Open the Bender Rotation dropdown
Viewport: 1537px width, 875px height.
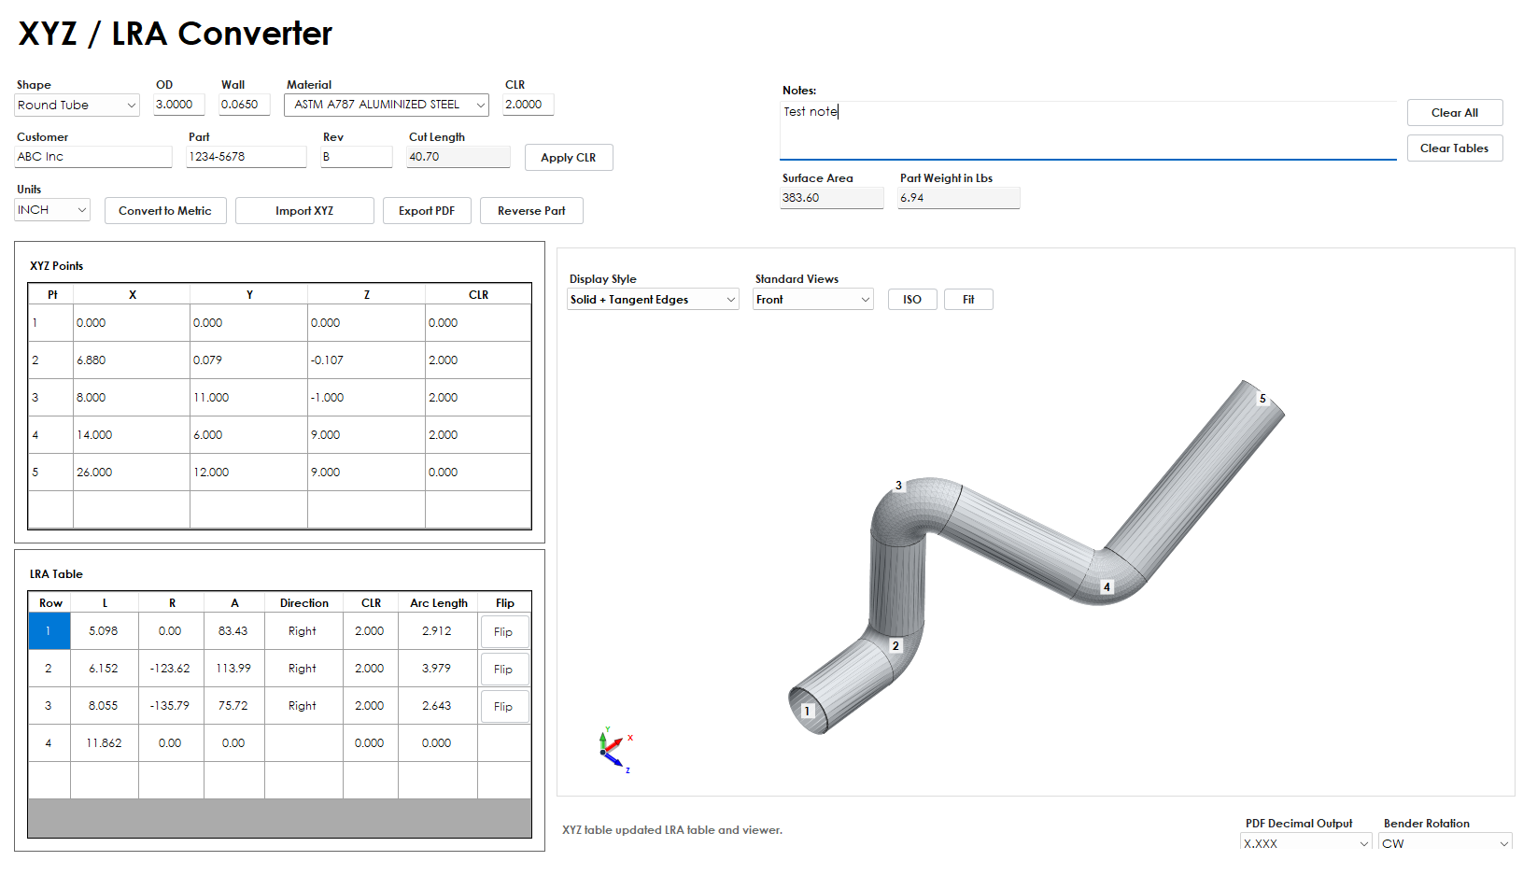pos(1445,843)
